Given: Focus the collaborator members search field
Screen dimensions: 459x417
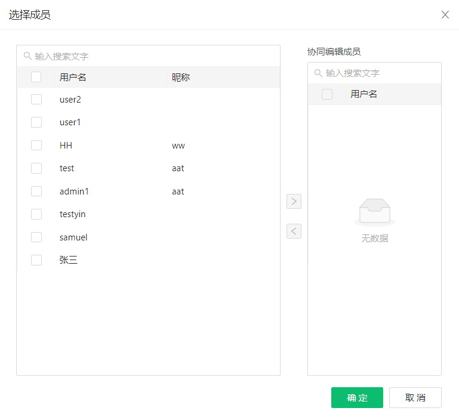Looking at the screenshot, I should [x=380, y=73].
